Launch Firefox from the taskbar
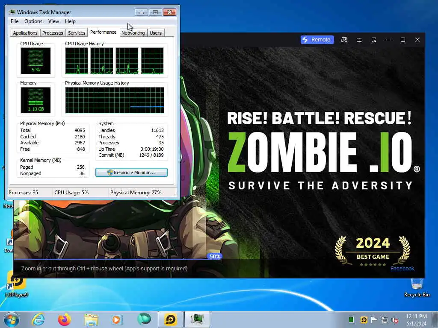The height and width of the screenshot is (328, 438). pos(65,319)
